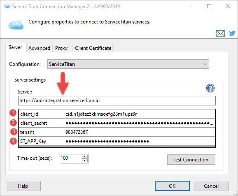
Task: Select the tenant value 988472867
Action: 139,132
